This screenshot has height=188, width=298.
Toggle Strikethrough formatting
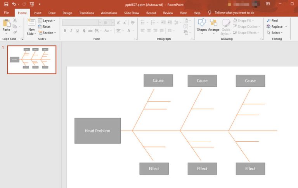tap(90, 31)
